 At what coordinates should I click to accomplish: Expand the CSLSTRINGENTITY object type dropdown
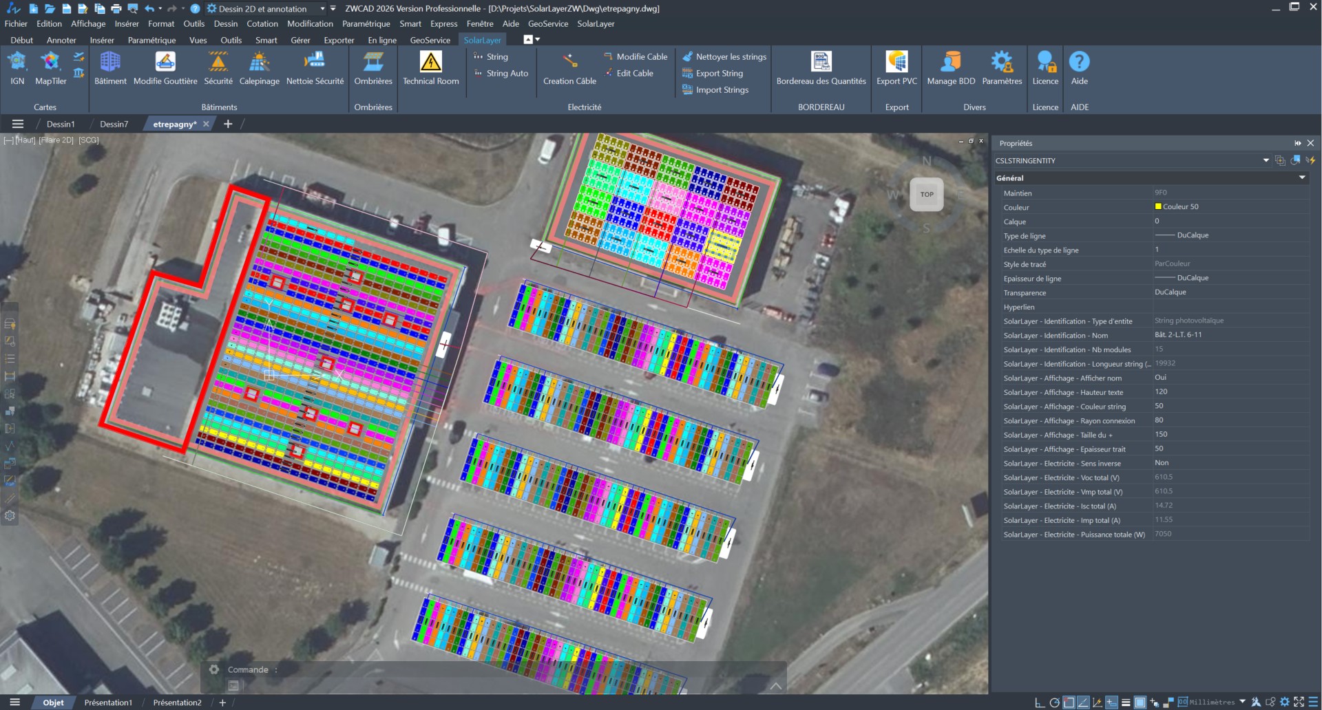coord(1266,160)
